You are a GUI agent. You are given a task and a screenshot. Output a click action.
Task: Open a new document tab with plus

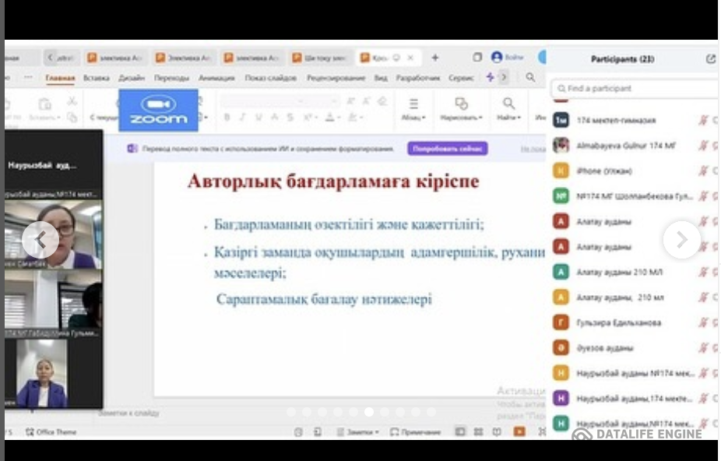435,58
